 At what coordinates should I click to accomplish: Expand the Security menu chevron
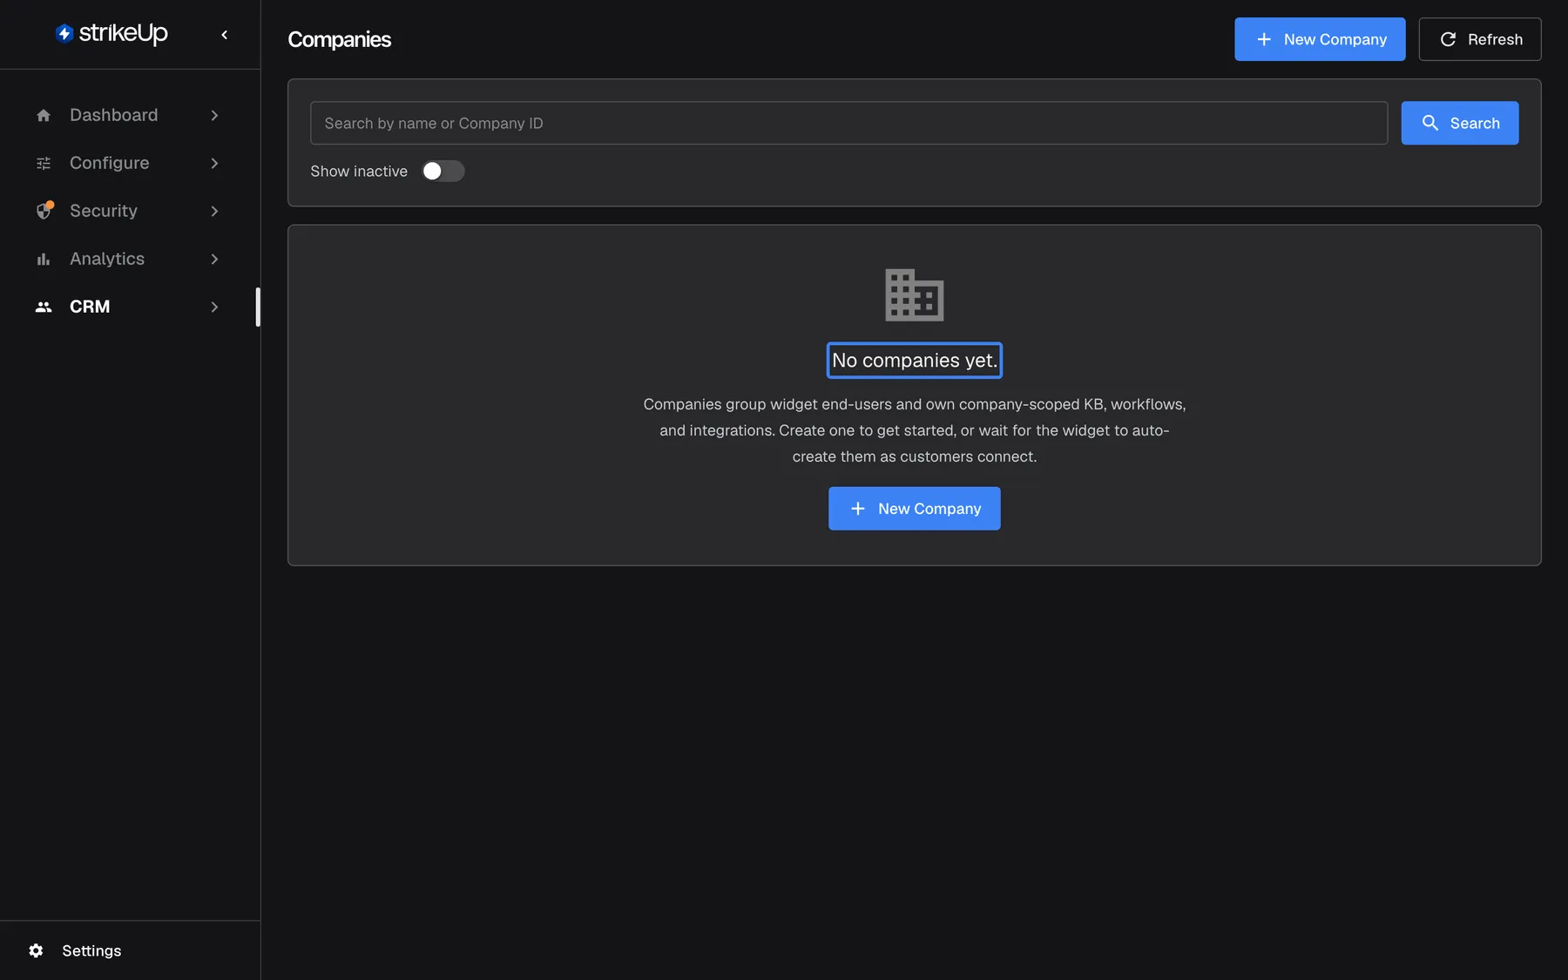point(214,211)
